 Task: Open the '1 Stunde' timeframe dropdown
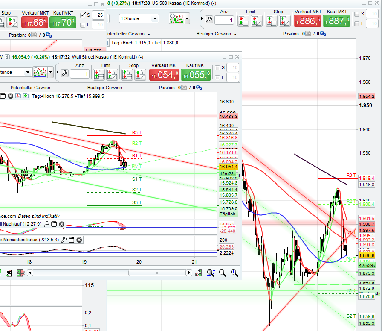[x=139, y=18]
